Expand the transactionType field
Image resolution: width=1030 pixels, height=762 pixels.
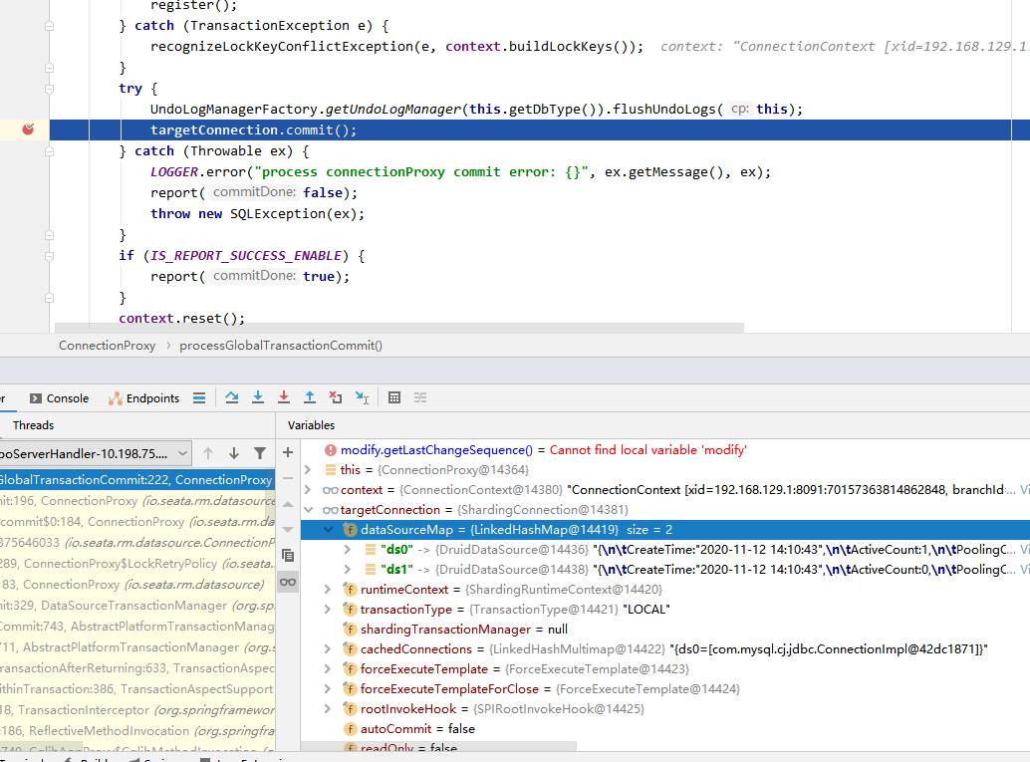coord(328,609)
